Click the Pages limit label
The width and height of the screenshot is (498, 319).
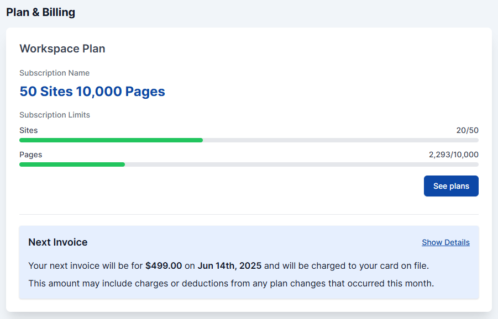(31, 155)
